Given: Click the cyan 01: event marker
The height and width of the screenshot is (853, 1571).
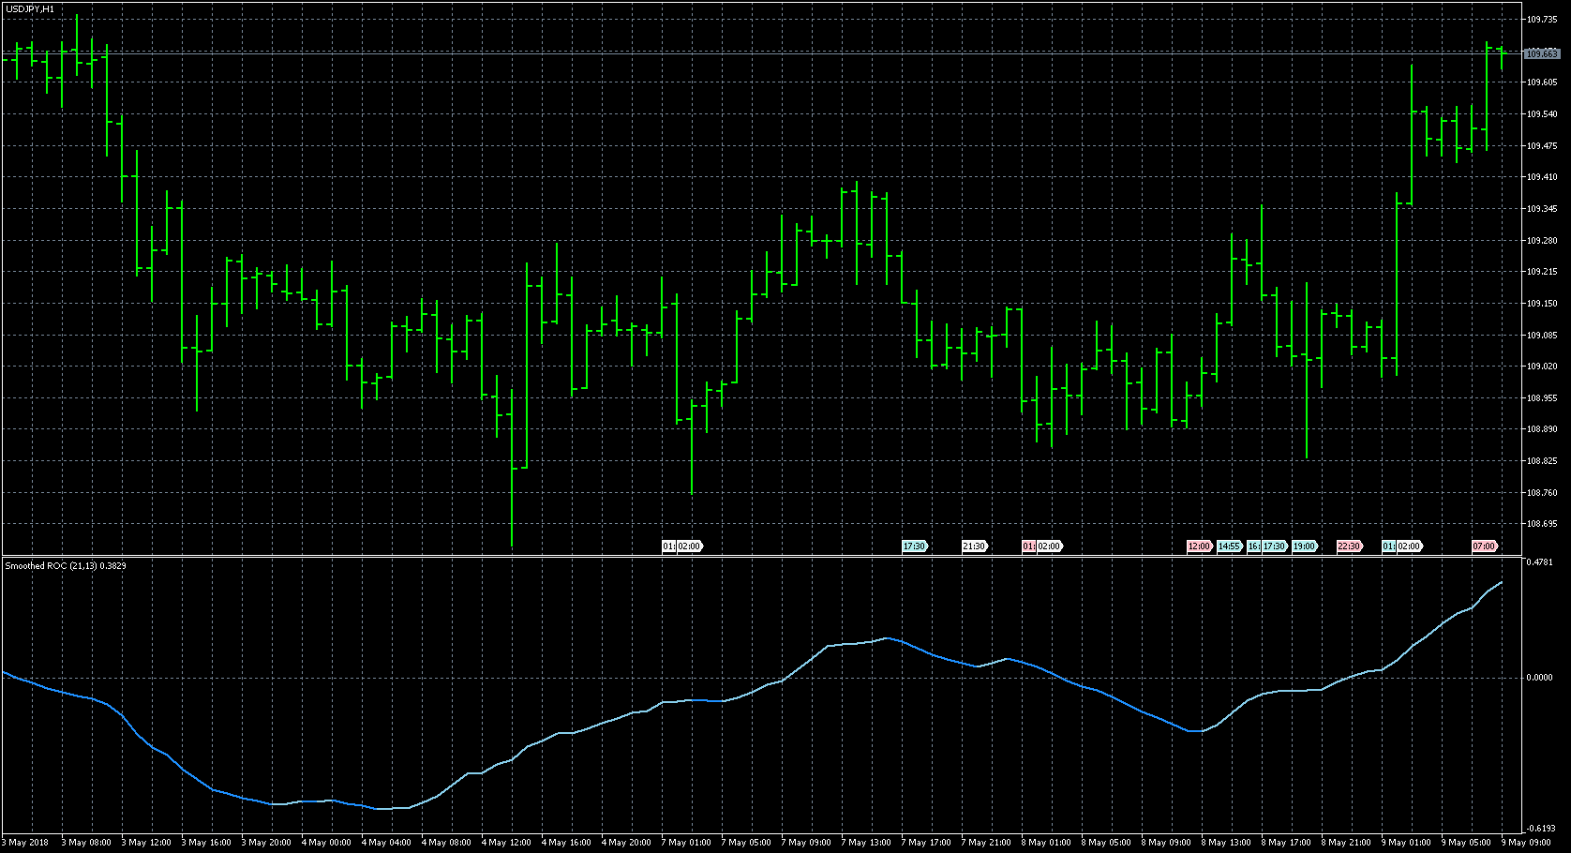Looking at the screenshot, I should (x=1388, y=546).
